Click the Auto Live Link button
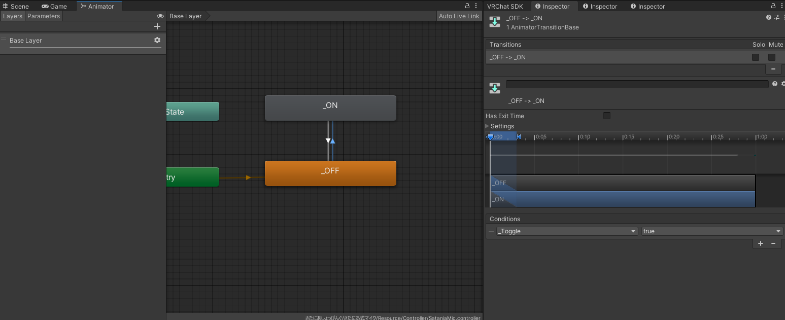This screenshot has height=320, width=785. click(x=459, y=16)
